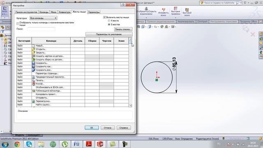Click the red X cancel sketch icon
263x148 pixels.
click(253, 35)
